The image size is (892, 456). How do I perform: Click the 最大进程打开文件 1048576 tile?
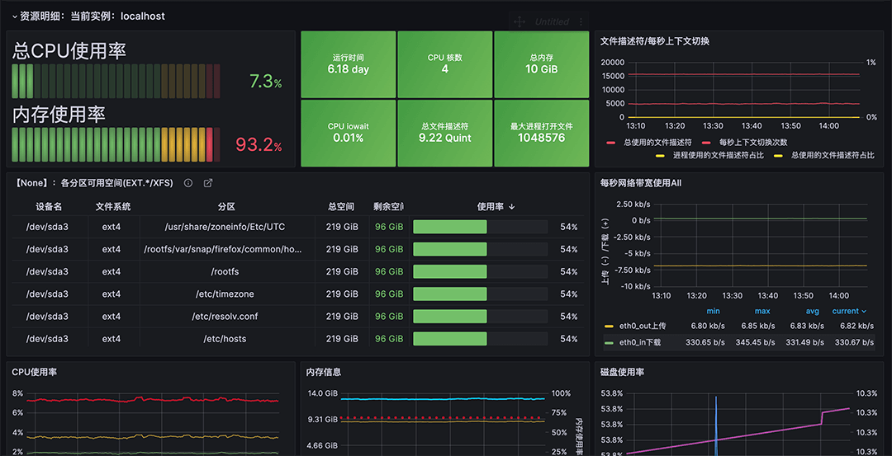542,133
